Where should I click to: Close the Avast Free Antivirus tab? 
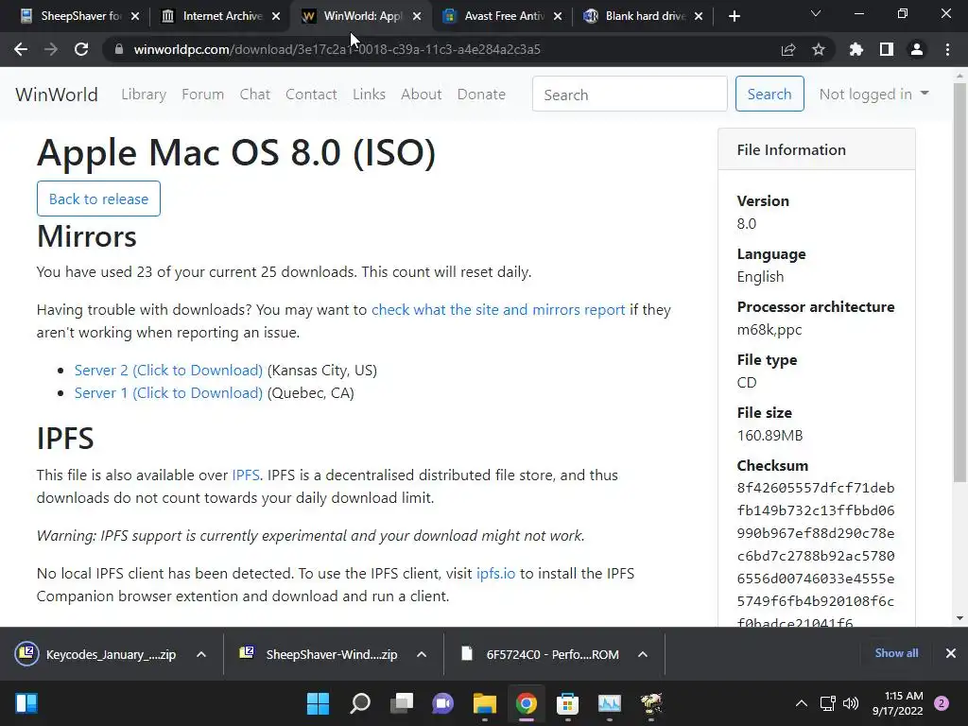[x=558, y=16]
